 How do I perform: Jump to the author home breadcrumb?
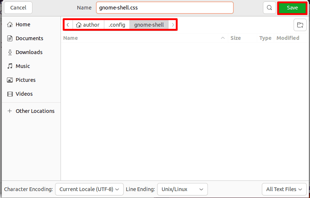(88, 25)
